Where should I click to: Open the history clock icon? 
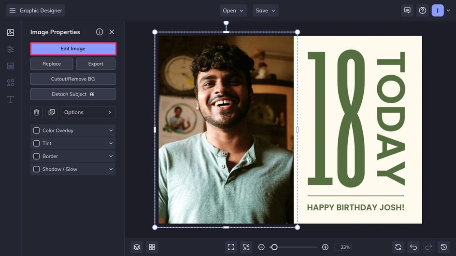[444, 247]
